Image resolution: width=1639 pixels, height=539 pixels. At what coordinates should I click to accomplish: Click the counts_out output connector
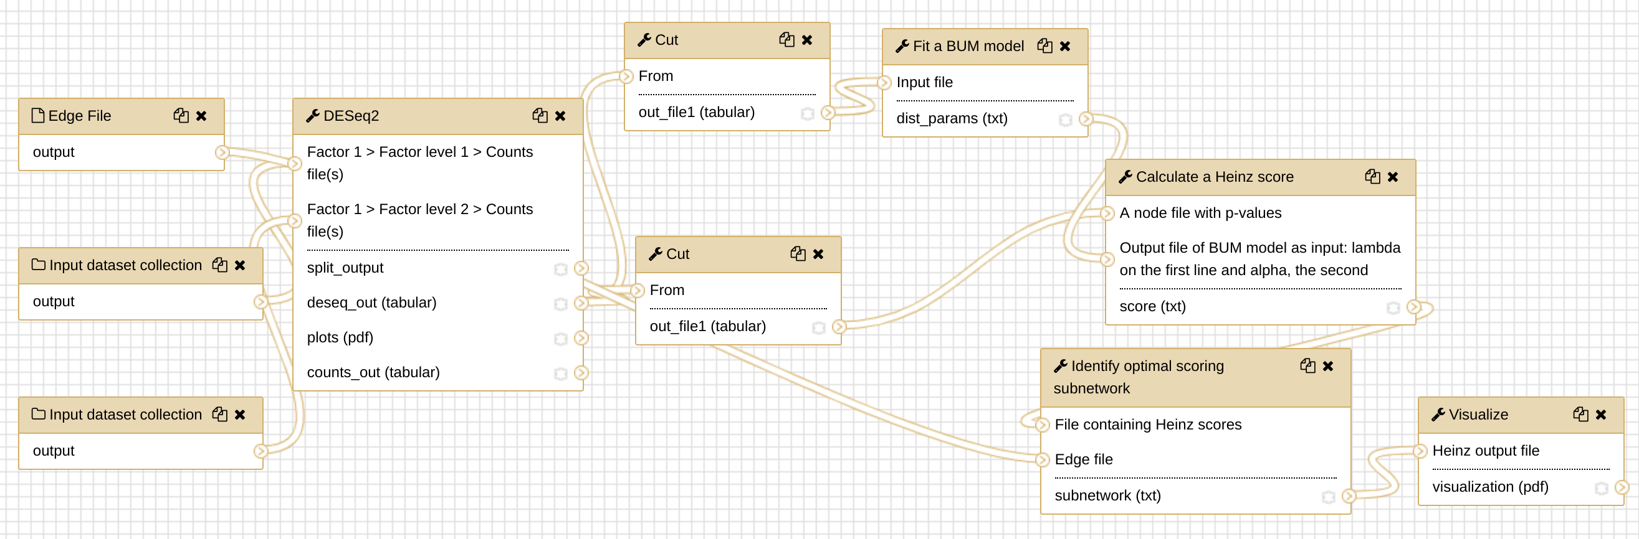pos(581,372)
